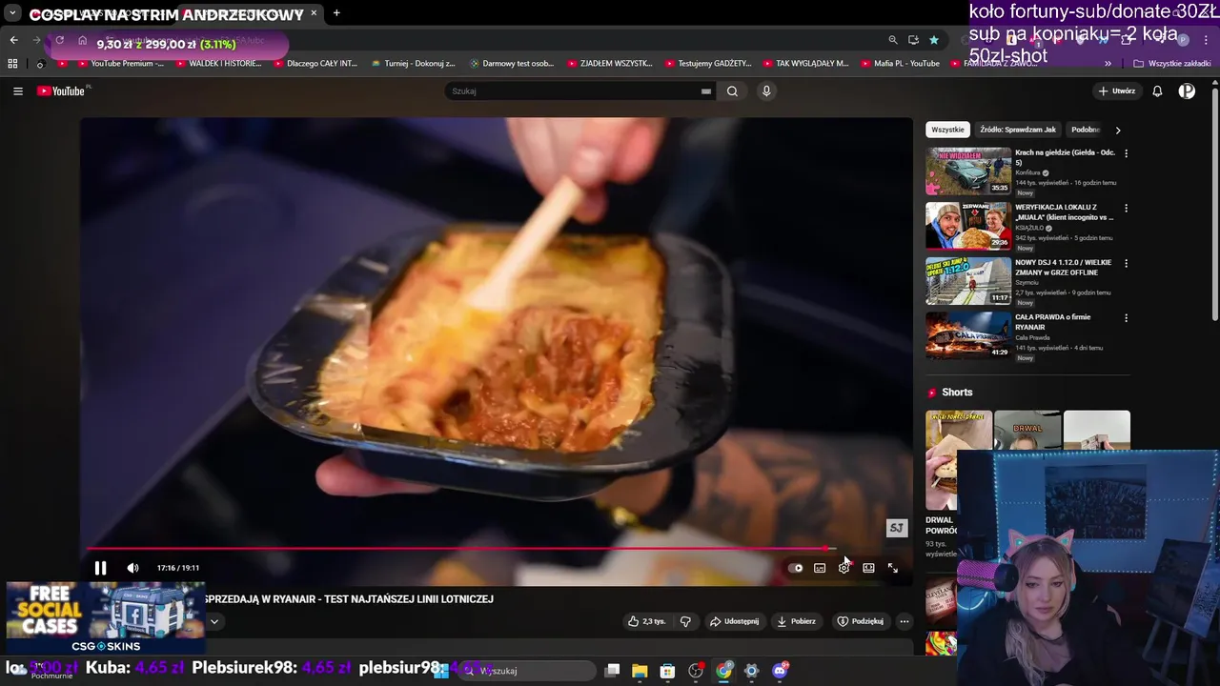Screen dimensions: 1220x686
Task: Expand hidden bookmarks with double chevron
Action: click(x=1108, y=64)
